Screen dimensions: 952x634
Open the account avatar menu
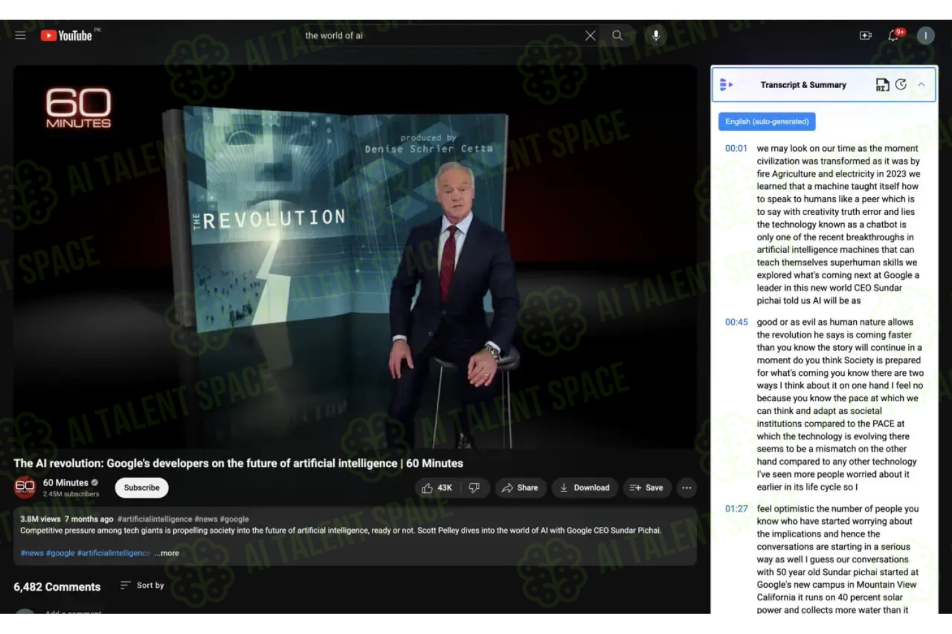pyautogui.click(x=925, y=36)
